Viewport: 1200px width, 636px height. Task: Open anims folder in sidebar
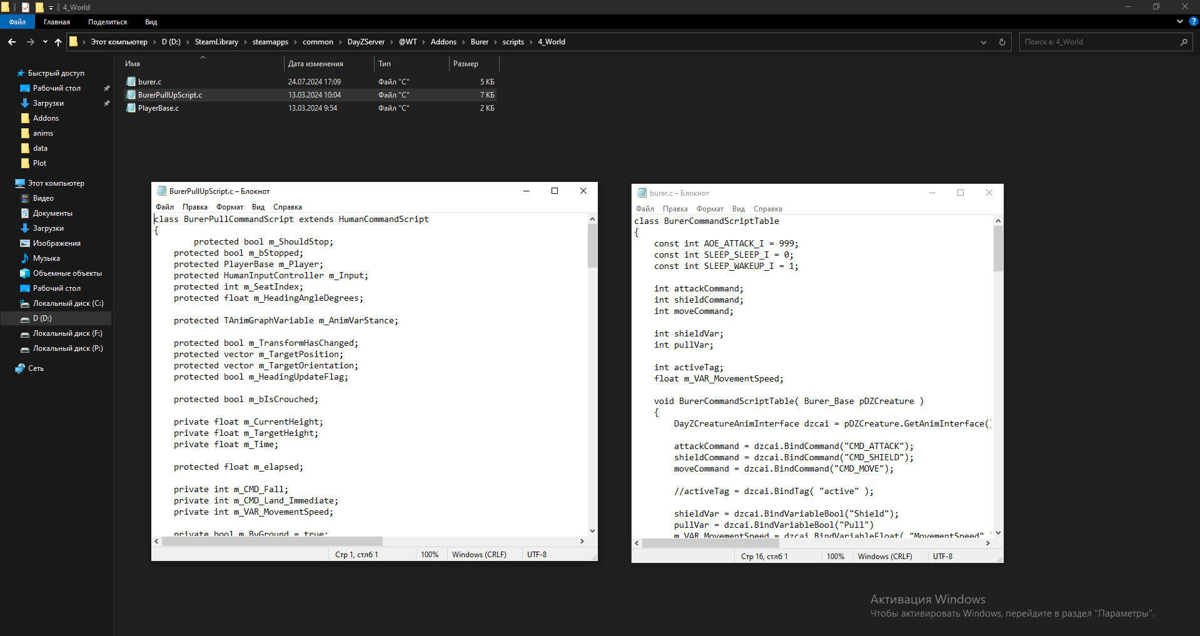[x=43, y=133]
